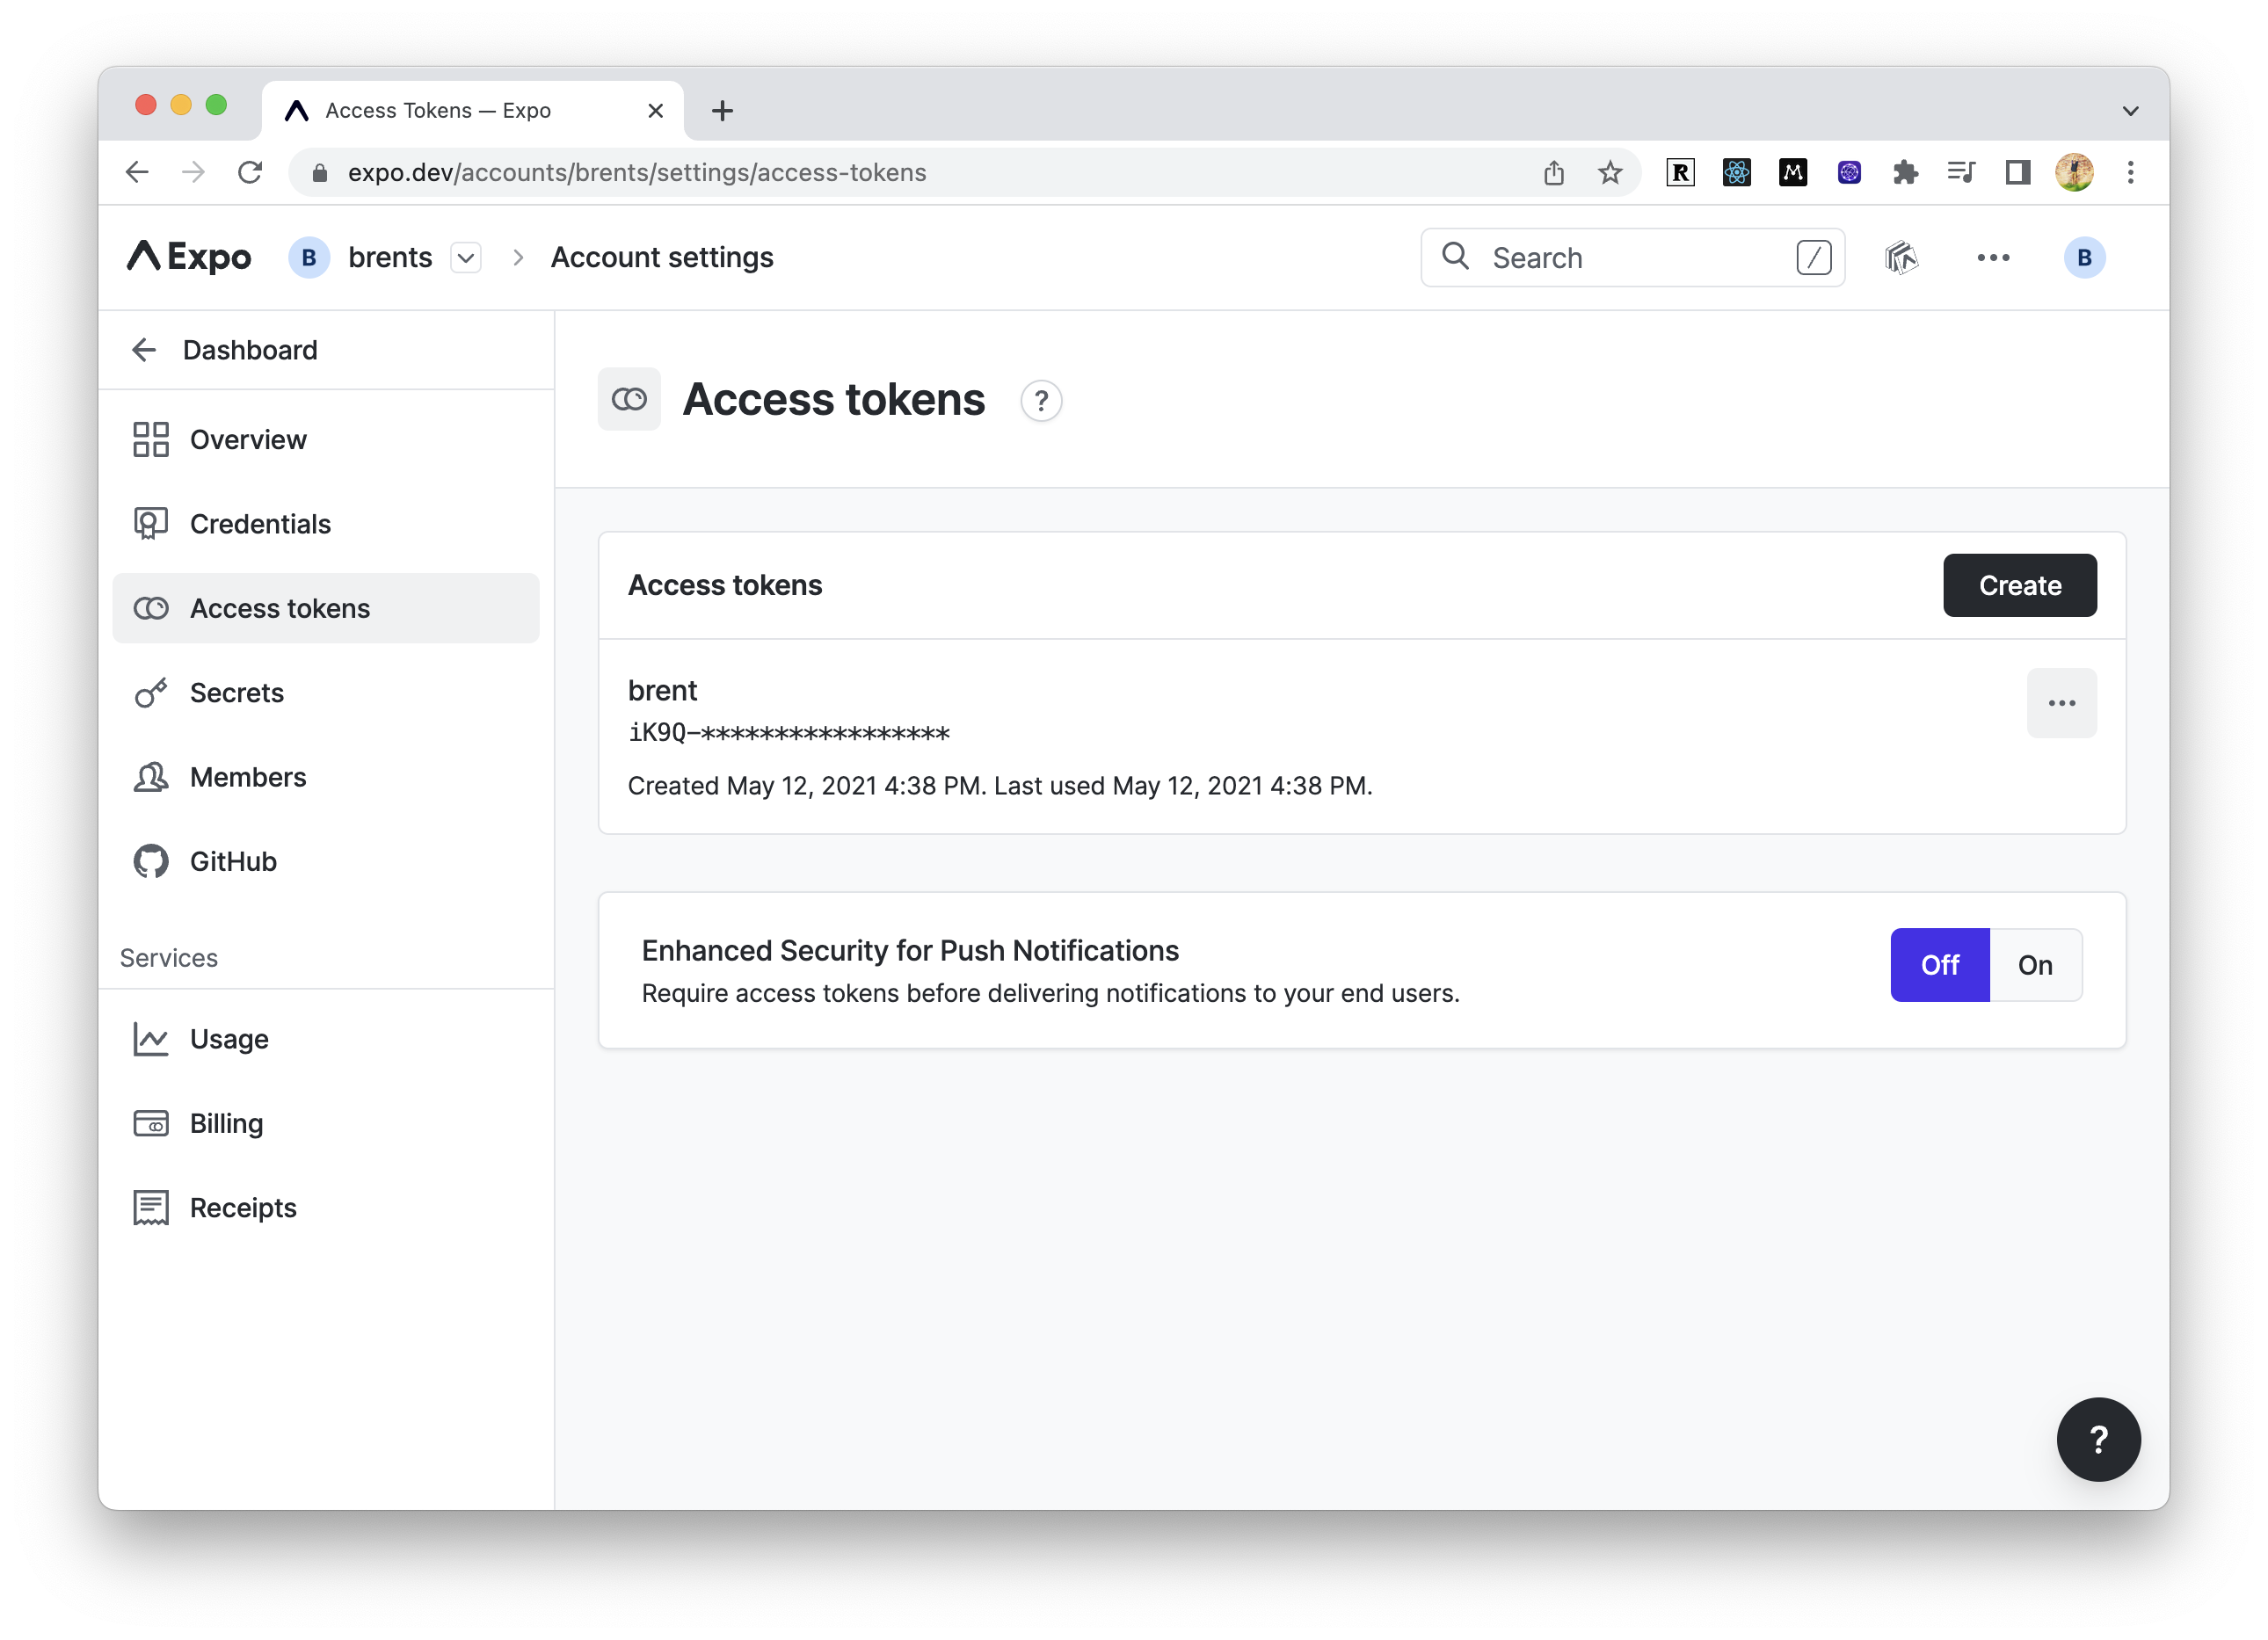Go back to Dashboard
The image size is (2268, 1640).
[249, 350]
